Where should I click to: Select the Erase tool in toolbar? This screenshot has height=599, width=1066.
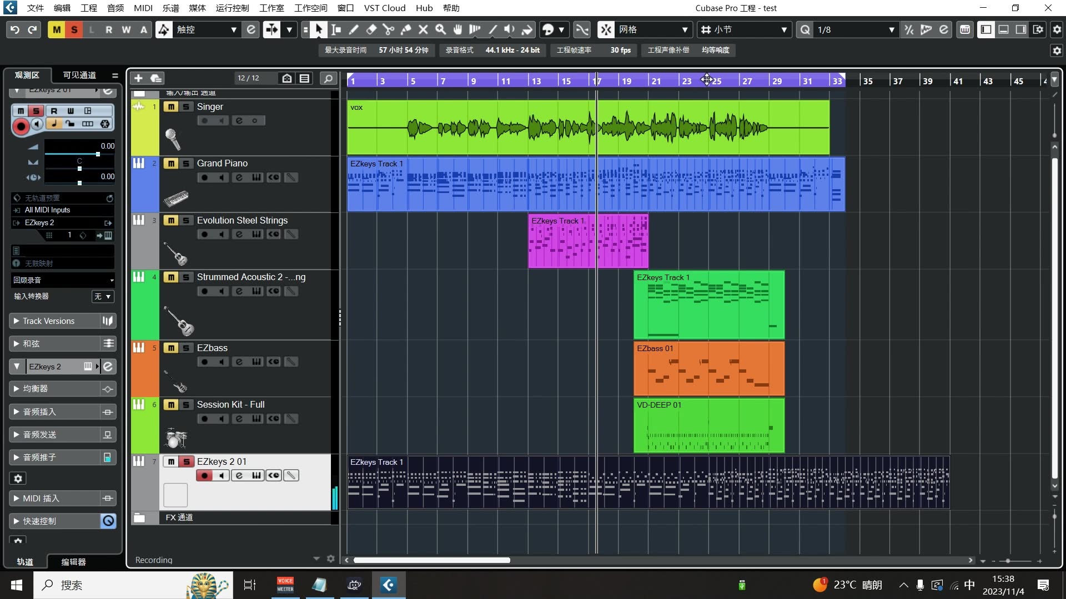[371, 30]
